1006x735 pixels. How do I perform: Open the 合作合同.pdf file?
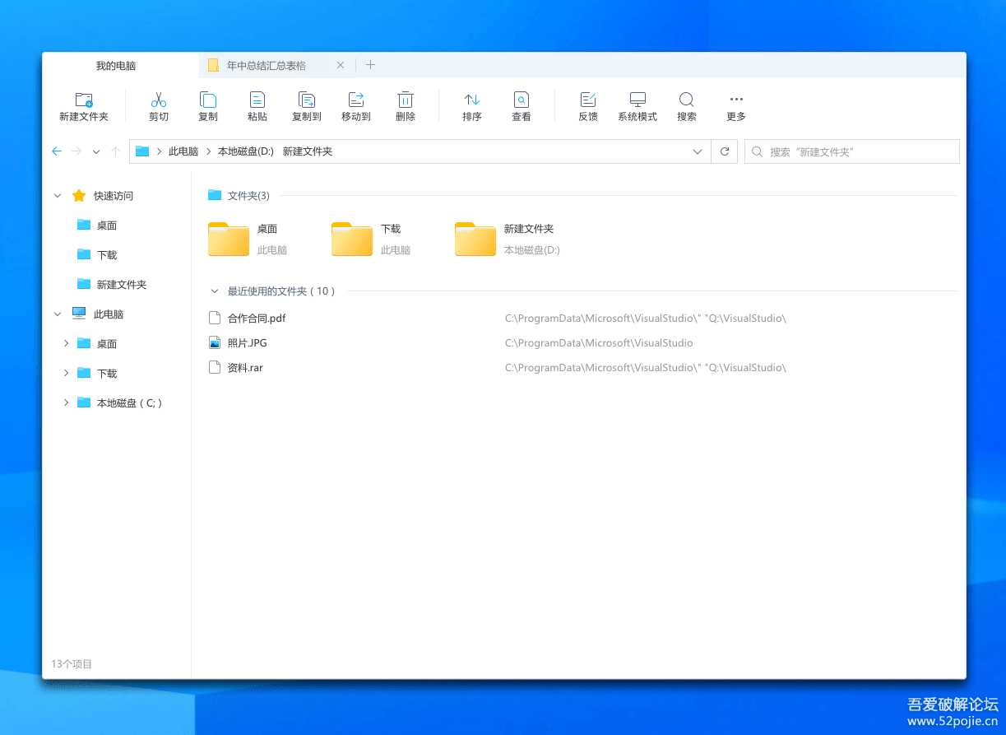(x=256, y=318)
